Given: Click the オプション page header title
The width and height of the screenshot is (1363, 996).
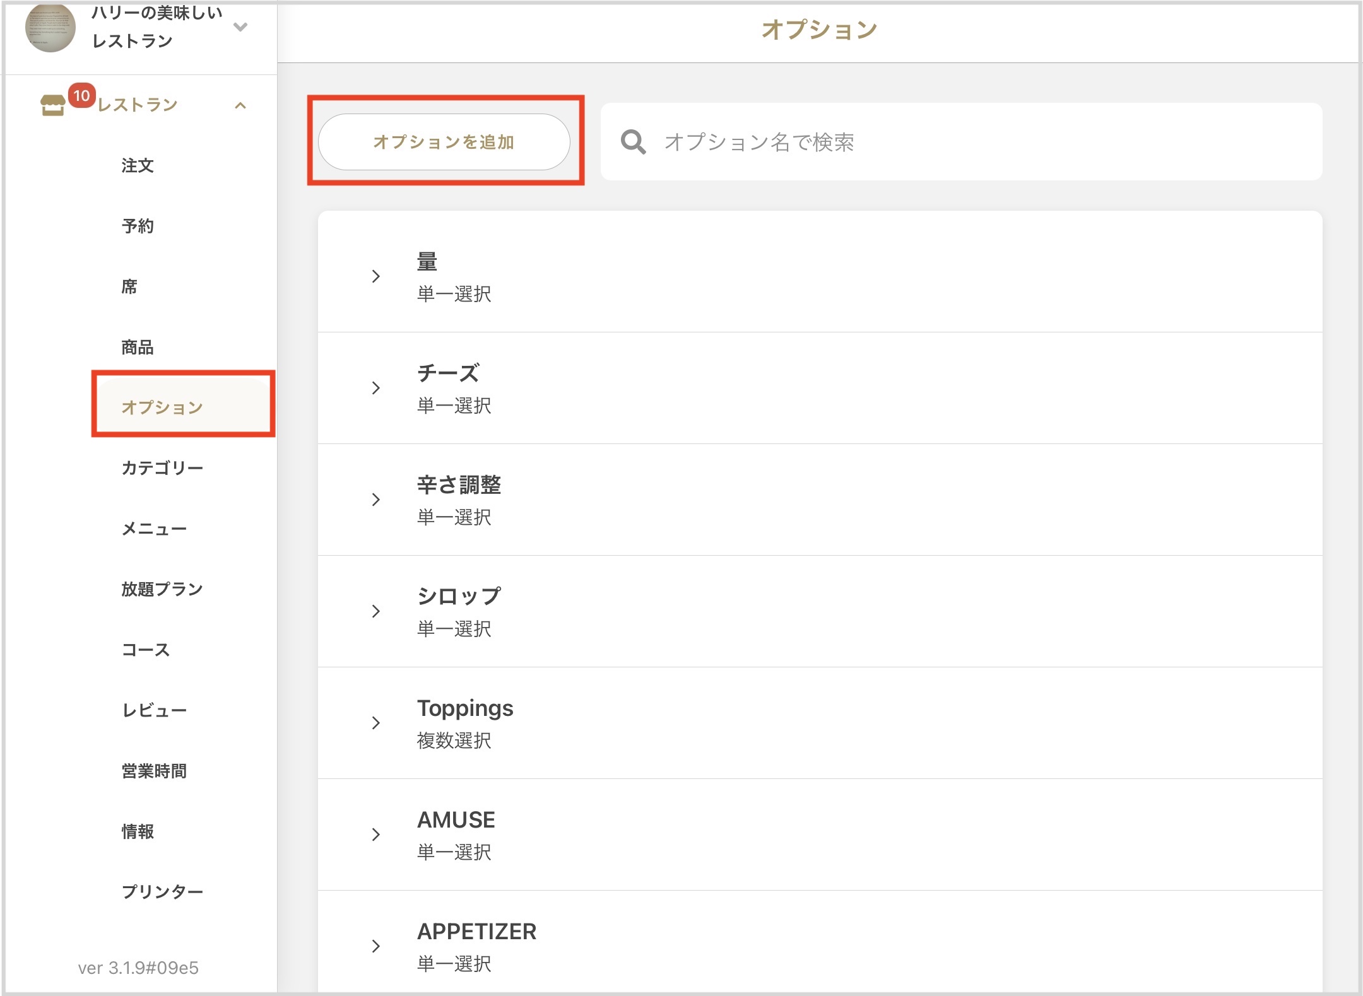Looking at the screenshot, I should click(819, 30).
